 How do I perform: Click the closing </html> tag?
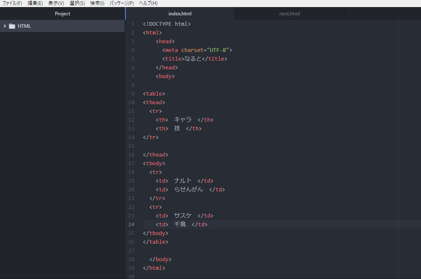[x=154, y=268]
